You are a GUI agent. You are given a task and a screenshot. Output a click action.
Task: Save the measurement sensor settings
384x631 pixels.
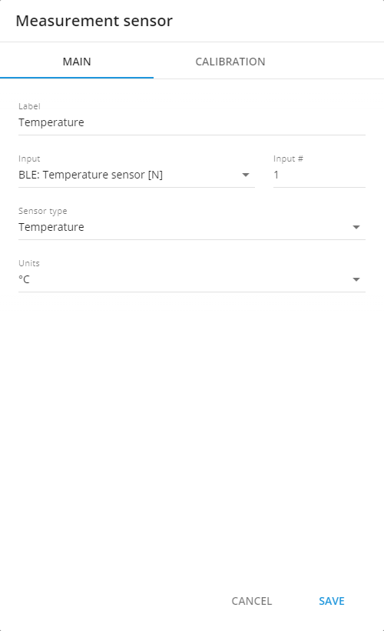(x=332, y=601)
